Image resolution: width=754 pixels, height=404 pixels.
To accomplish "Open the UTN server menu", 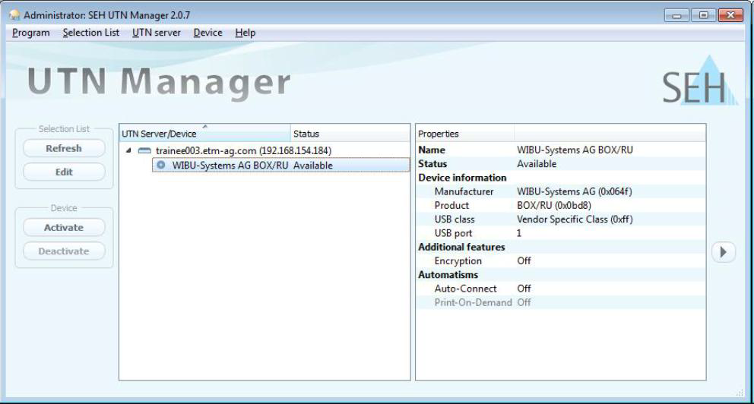I will pos(156,33).
